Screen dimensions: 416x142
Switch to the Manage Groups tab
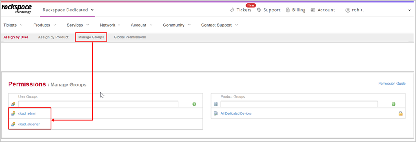tap(91, 37)
